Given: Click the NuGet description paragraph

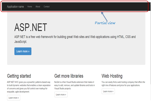Looking at the screenshot, I should [75, 85].
